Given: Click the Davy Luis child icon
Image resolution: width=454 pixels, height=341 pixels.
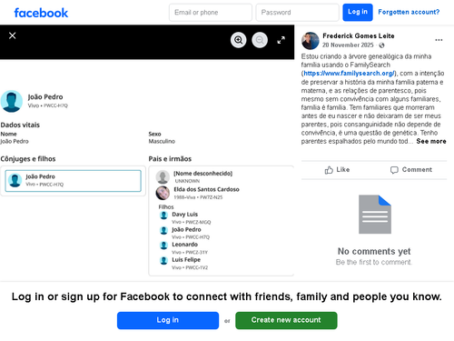Looking at the screenshot, I should (x=163, y=216).
